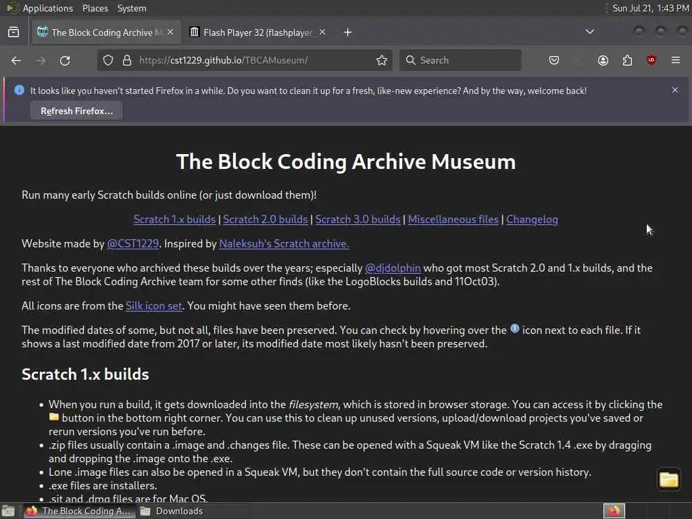Open new tab with plus button
This screenshot has width=692, height=519.
[x=348, y=32]
